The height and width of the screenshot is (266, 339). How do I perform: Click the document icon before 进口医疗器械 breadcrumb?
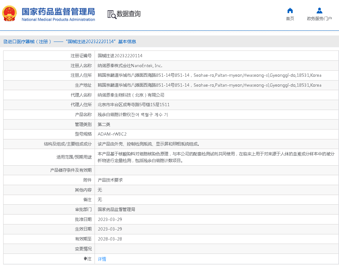pos(5,42)
